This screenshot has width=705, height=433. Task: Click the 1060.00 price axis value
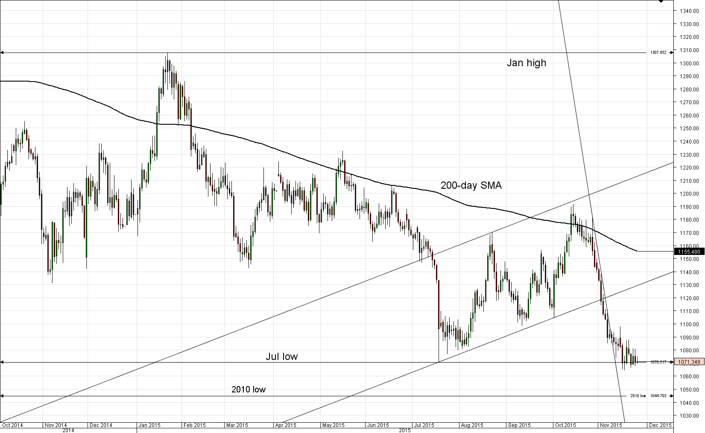(690, 376)
